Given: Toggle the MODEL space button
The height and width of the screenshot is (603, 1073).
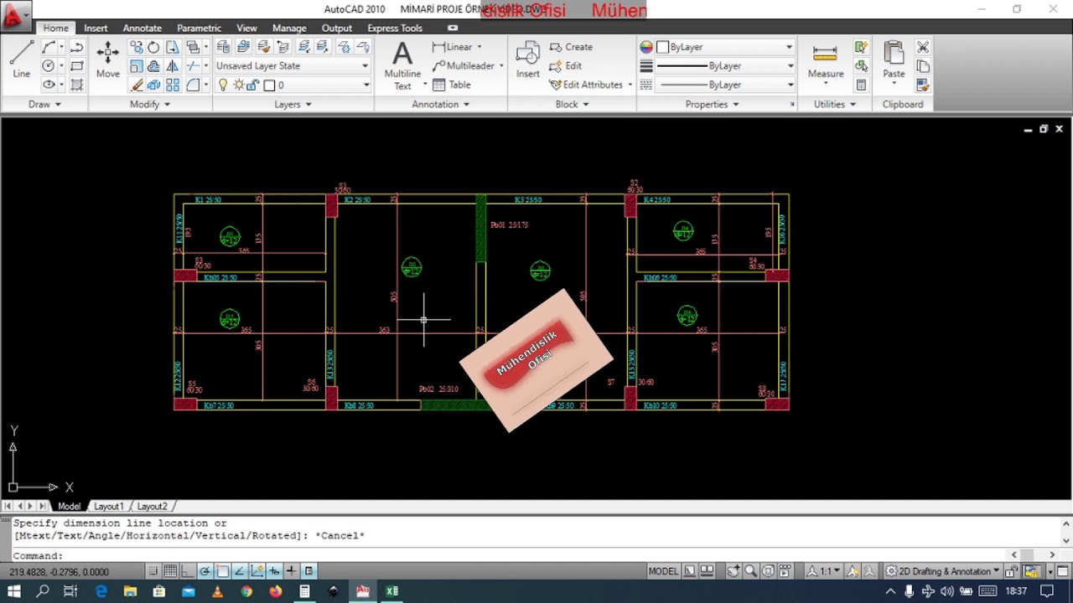Looking at the screenshot, I should click(x=663, y=571).
